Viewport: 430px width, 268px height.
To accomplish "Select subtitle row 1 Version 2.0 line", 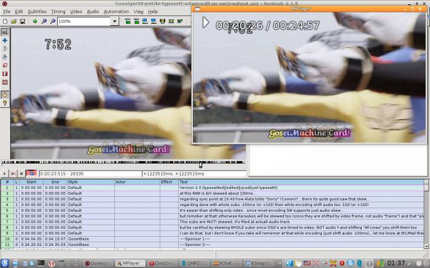I will point(212,188).
